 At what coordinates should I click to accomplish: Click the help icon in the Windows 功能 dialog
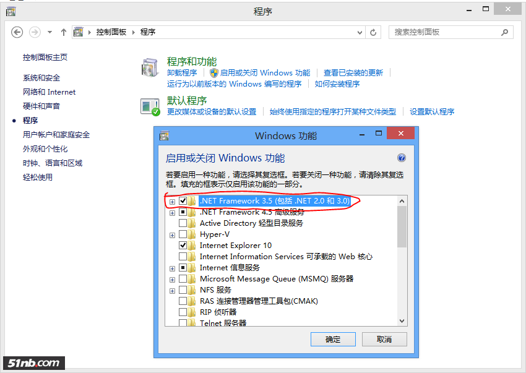401,158
